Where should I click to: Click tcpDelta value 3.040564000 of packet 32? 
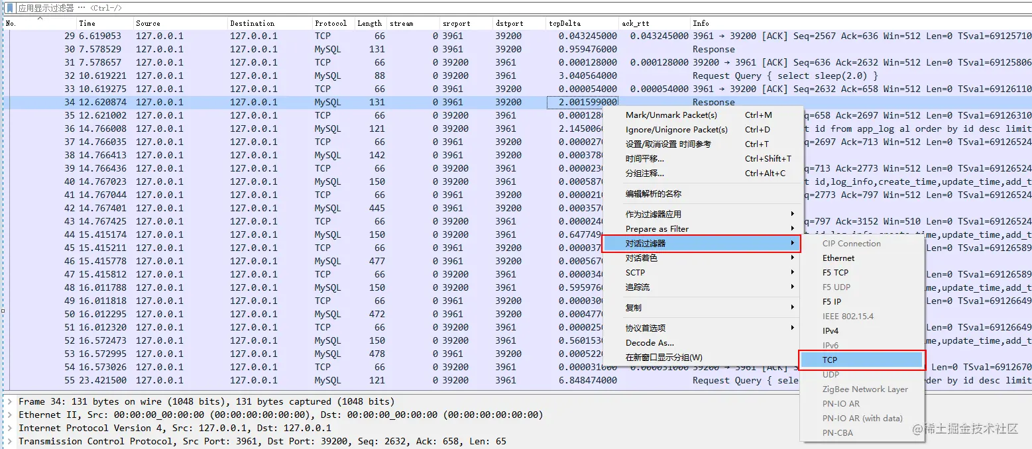[x=588, y=75]
